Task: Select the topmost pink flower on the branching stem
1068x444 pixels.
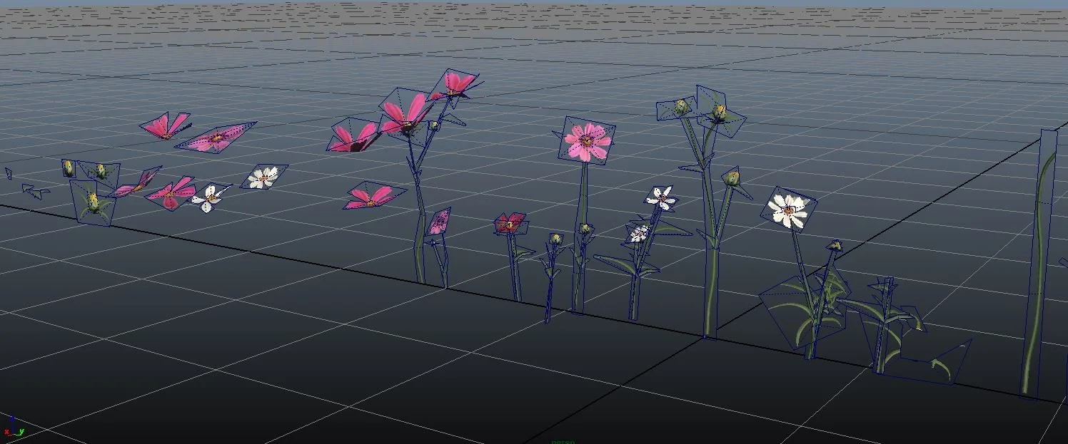Action: tap(455, 83)
